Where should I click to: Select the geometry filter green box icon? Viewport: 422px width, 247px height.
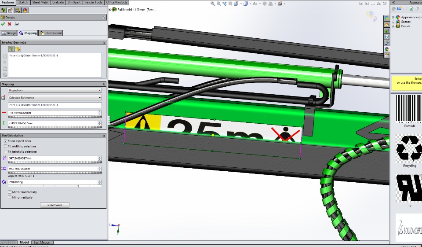[x=11, y=49]
